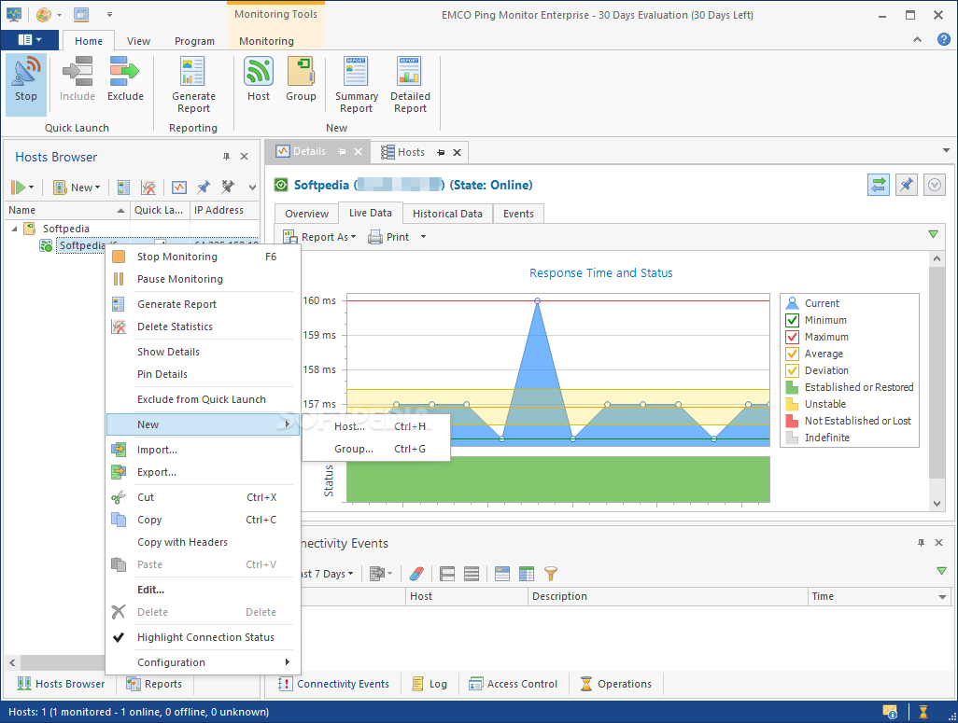This screenshot has height=723, width=958.
Task: Toggle the Average series checkbox in legend
Action: pos(793,354)
